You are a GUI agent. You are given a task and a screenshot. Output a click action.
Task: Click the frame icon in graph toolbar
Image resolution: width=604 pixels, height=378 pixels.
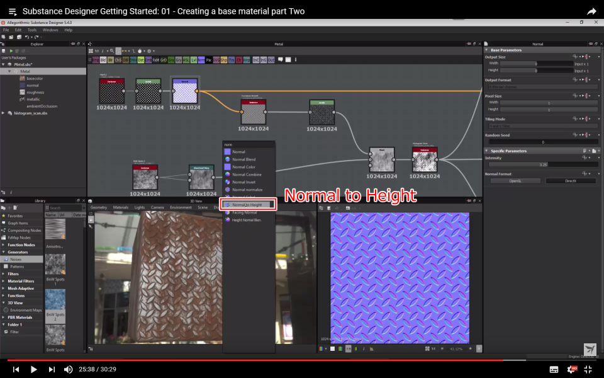click(x=288, y=60)
